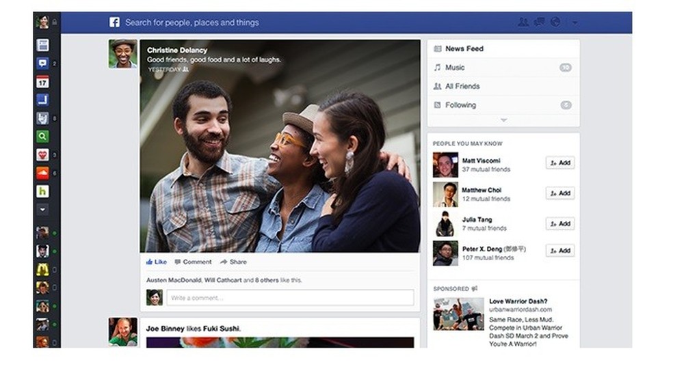Open Julia Tang's name link
The image size is (673, 377).
tap(477, 219)
